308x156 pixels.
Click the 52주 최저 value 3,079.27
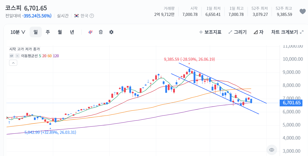260,14
